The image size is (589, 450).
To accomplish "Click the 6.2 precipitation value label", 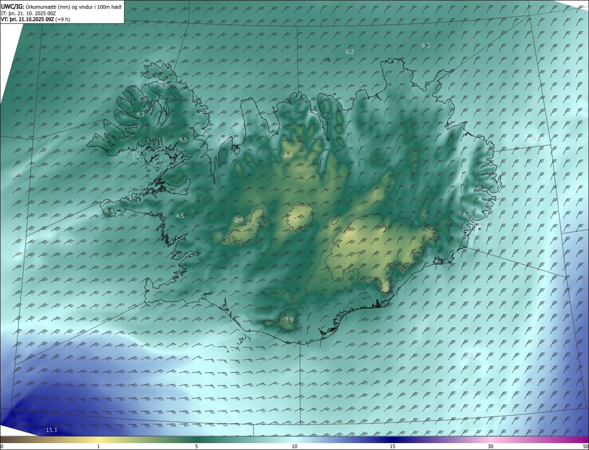I will click(350, 52).
